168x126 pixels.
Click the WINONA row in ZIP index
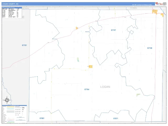pos(10,14)
